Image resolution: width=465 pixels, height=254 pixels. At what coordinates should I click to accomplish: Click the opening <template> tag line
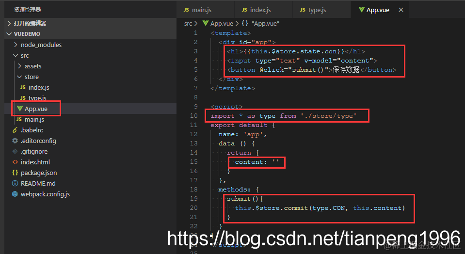coord(231,33)
